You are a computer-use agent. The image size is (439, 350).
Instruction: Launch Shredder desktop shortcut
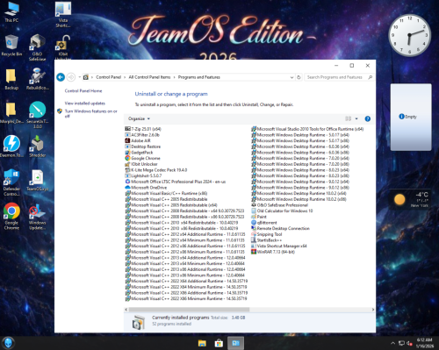pyautogui.click(x=38, y=146)
